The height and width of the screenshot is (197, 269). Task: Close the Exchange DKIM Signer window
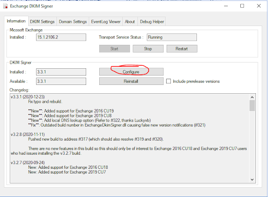[x=259, y=6]
